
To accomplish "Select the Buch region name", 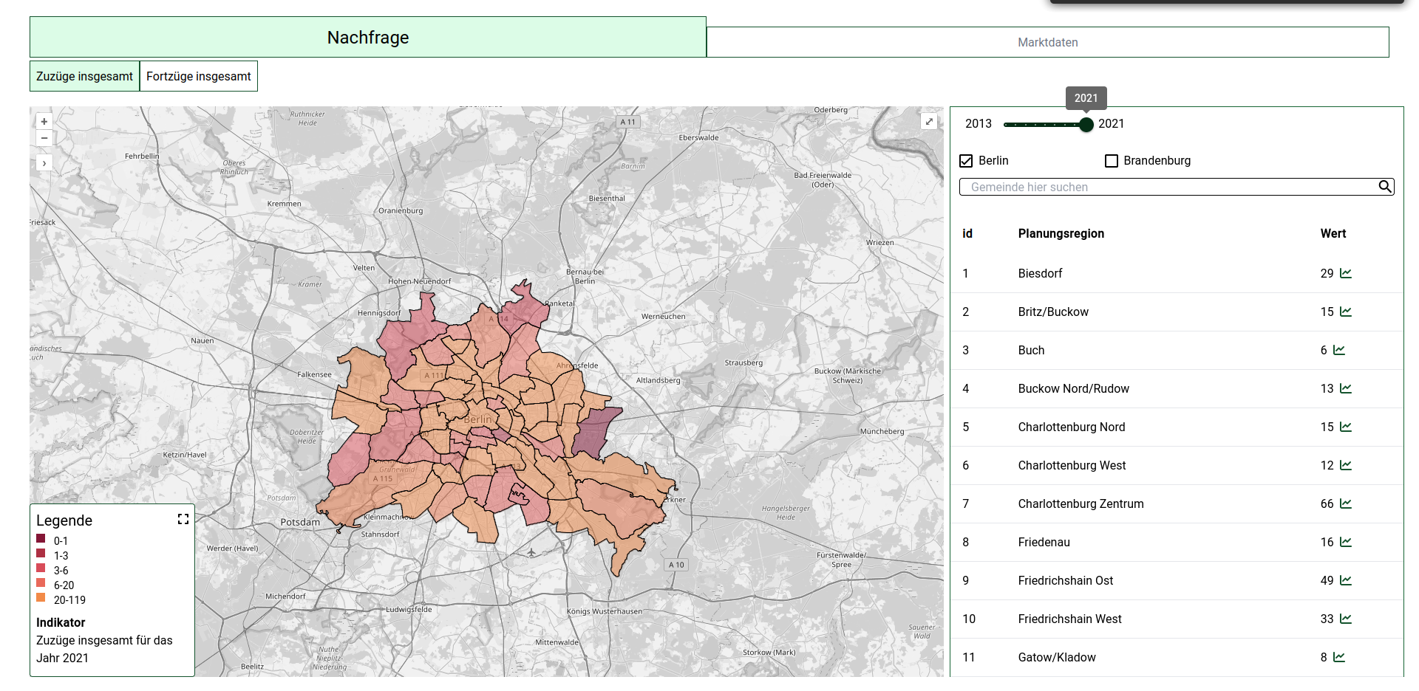I will point(1031,350).
